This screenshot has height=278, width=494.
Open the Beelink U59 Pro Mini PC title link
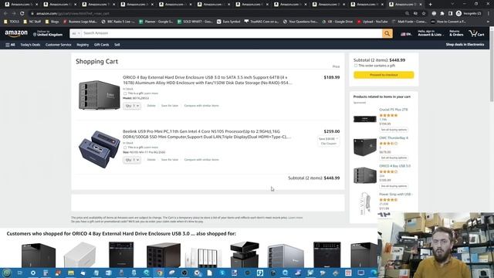click(207, 134)
